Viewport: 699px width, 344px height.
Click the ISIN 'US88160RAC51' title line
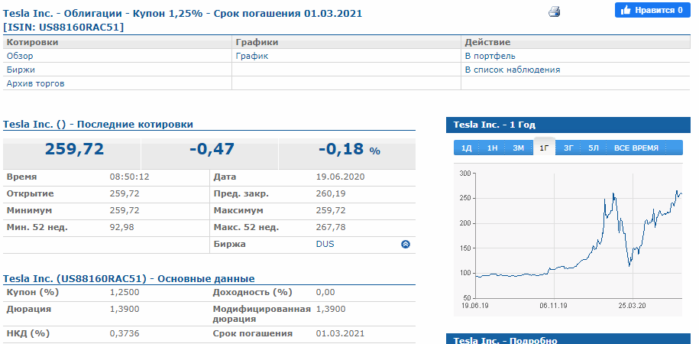63,28
